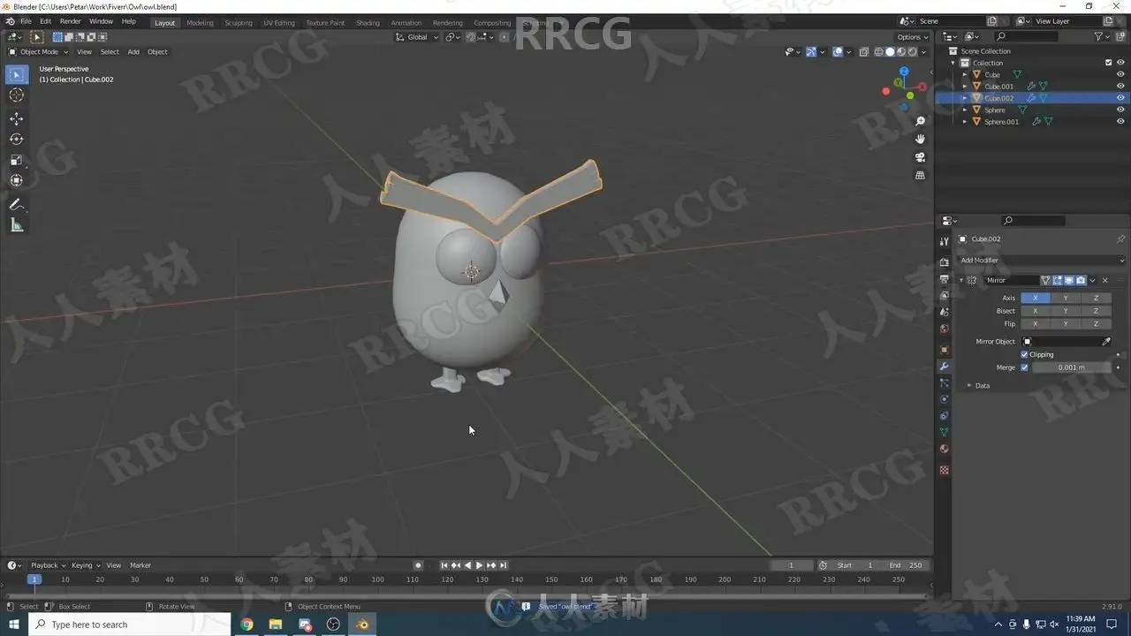Click the zoom magnifier viewport gizmo
Image resolution: width=1131 pixels, height=636 pixels.
click(x=920, y=121)
